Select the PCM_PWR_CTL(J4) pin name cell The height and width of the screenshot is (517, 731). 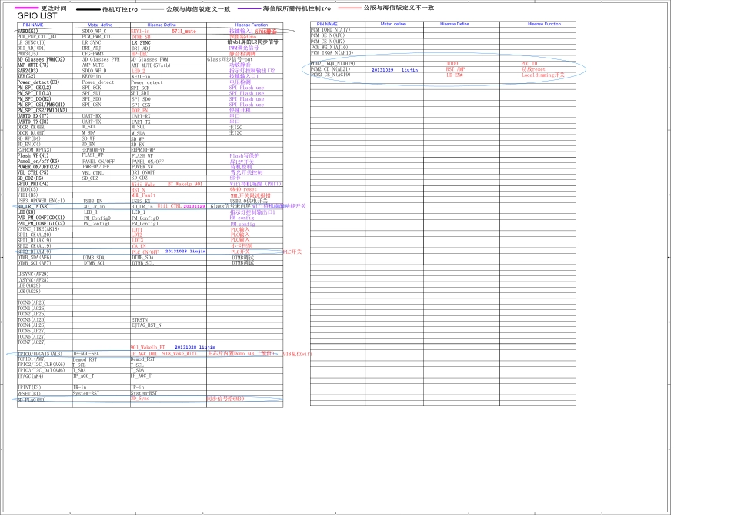[x=36, y=37]
